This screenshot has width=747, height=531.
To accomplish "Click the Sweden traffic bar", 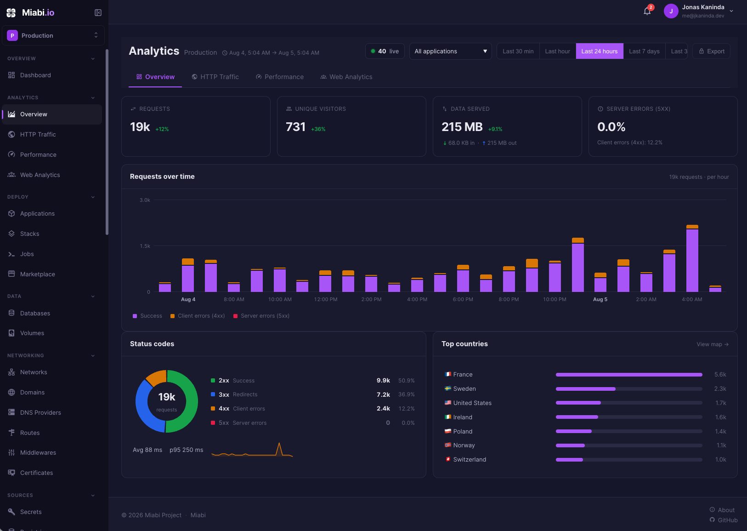I will [x=629, y=389].
